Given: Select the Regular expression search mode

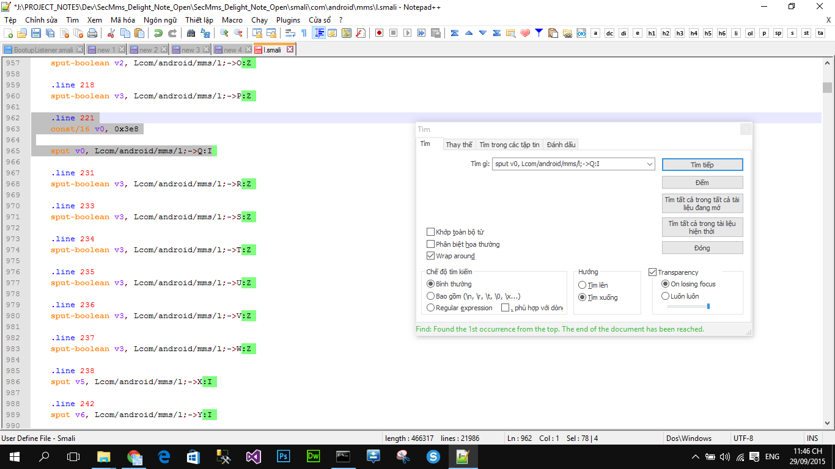Looking at the screenshot, I should (x=431, y=307).
